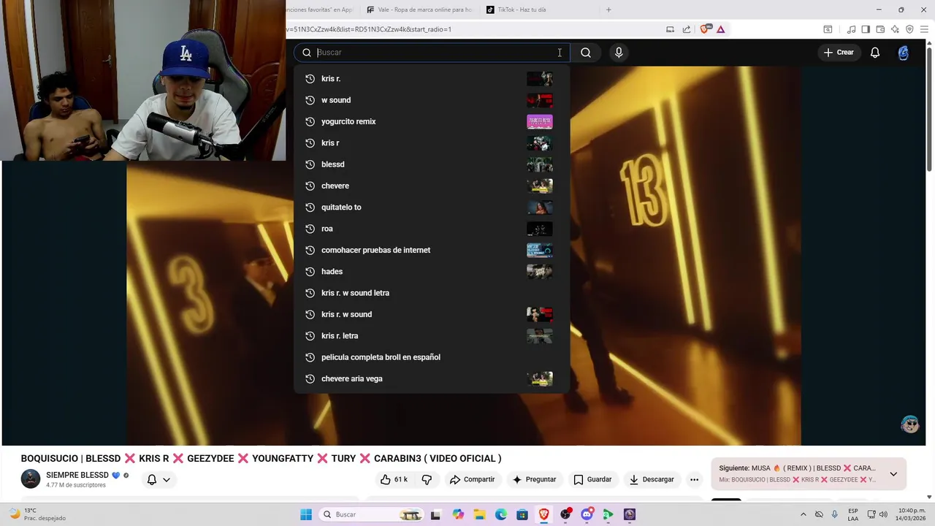Image resolution: width=935 pixels, height=526 pixels.
Task: Click cast/media icon in address bar
Action: (670, 29)
